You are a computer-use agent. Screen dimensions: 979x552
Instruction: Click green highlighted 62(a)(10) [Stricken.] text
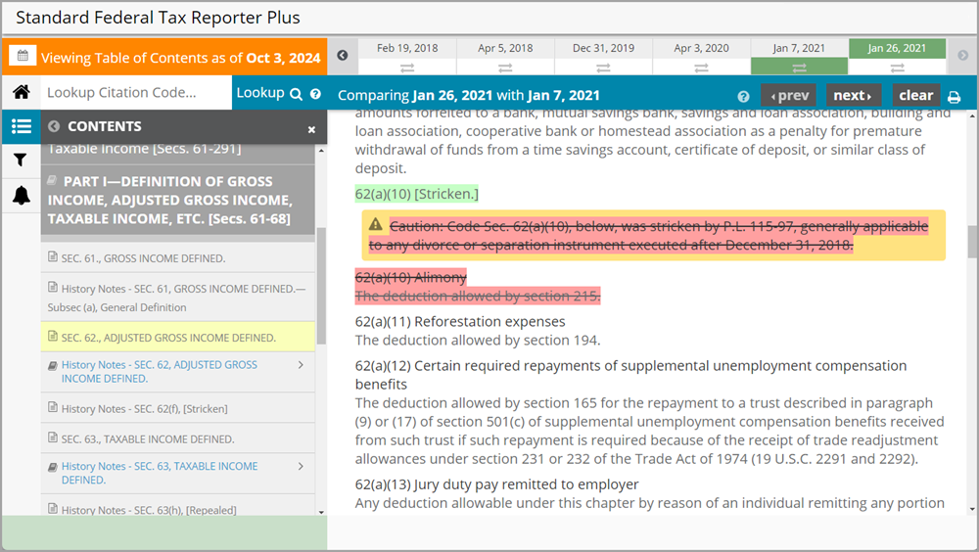(x=416, y=194)
